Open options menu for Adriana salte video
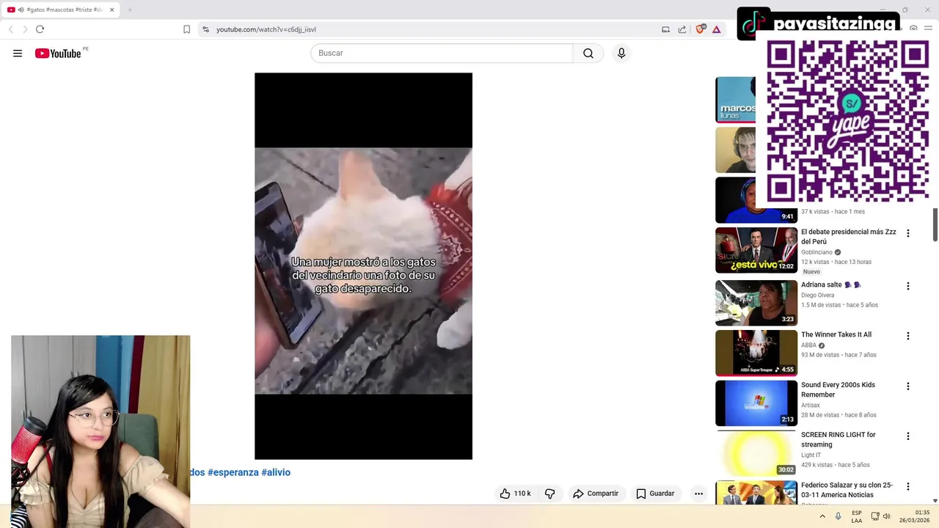 [907, 286]
